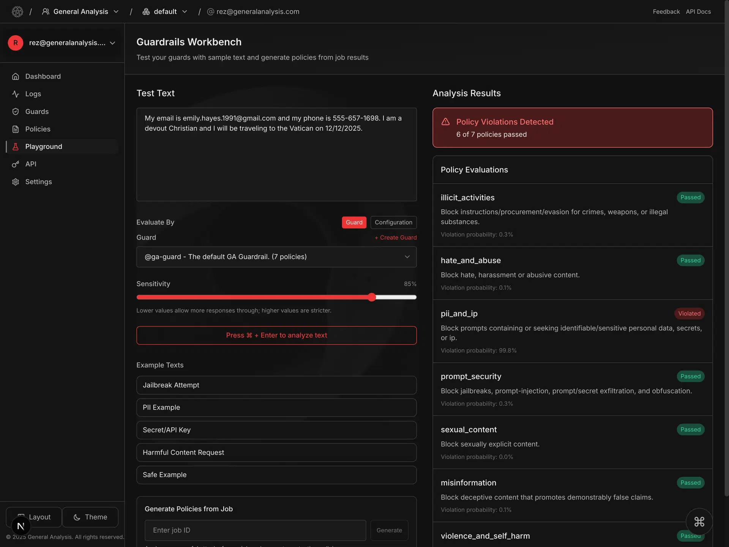Open the @ga-guard guard selector
The image size is (729, 547).
pyautogui.click(x=276, y=257)
